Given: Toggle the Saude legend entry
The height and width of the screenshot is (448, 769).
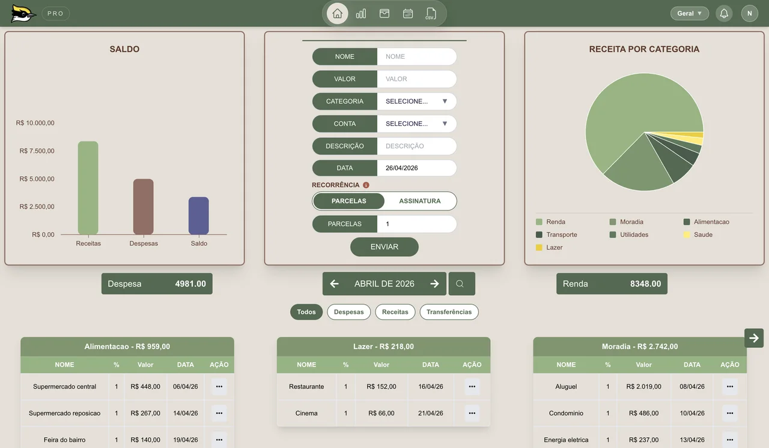Looking at the screenshot, I should click(x=698, y=234).
